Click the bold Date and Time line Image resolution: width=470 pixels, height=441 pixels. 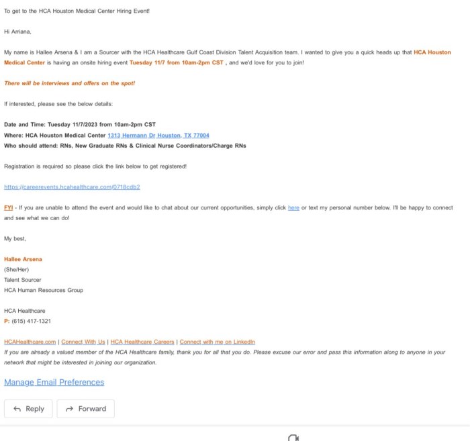[79, 124]
